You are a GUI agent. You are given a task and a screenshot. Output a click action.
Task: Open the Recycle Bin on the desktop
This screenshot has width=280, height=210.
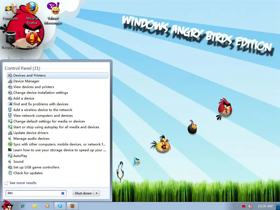tap(11, 40)
